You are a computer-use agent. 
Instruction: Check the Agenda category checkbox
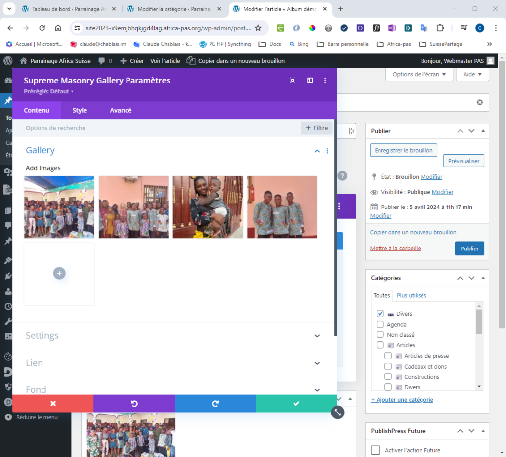(x=380, y=325)
